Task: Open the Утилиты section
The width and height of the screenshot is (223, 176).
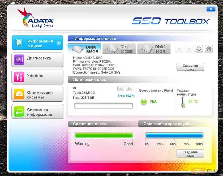Action: click(x=37, y=77)
